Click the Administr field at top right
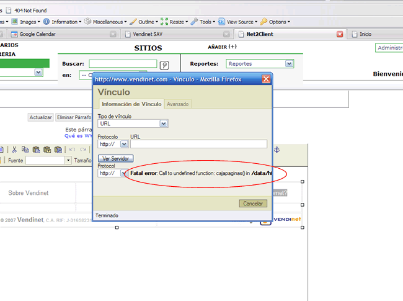The width and height of the screenshot is (403, 301). (389, 48)
